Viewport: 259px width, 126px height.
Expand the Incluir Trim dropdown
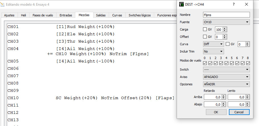[x=214, y=51]
